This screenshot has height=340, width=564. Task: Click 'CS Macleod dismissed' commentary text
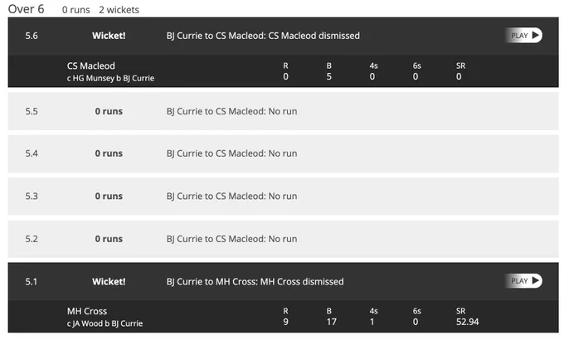tap(314, 36)
